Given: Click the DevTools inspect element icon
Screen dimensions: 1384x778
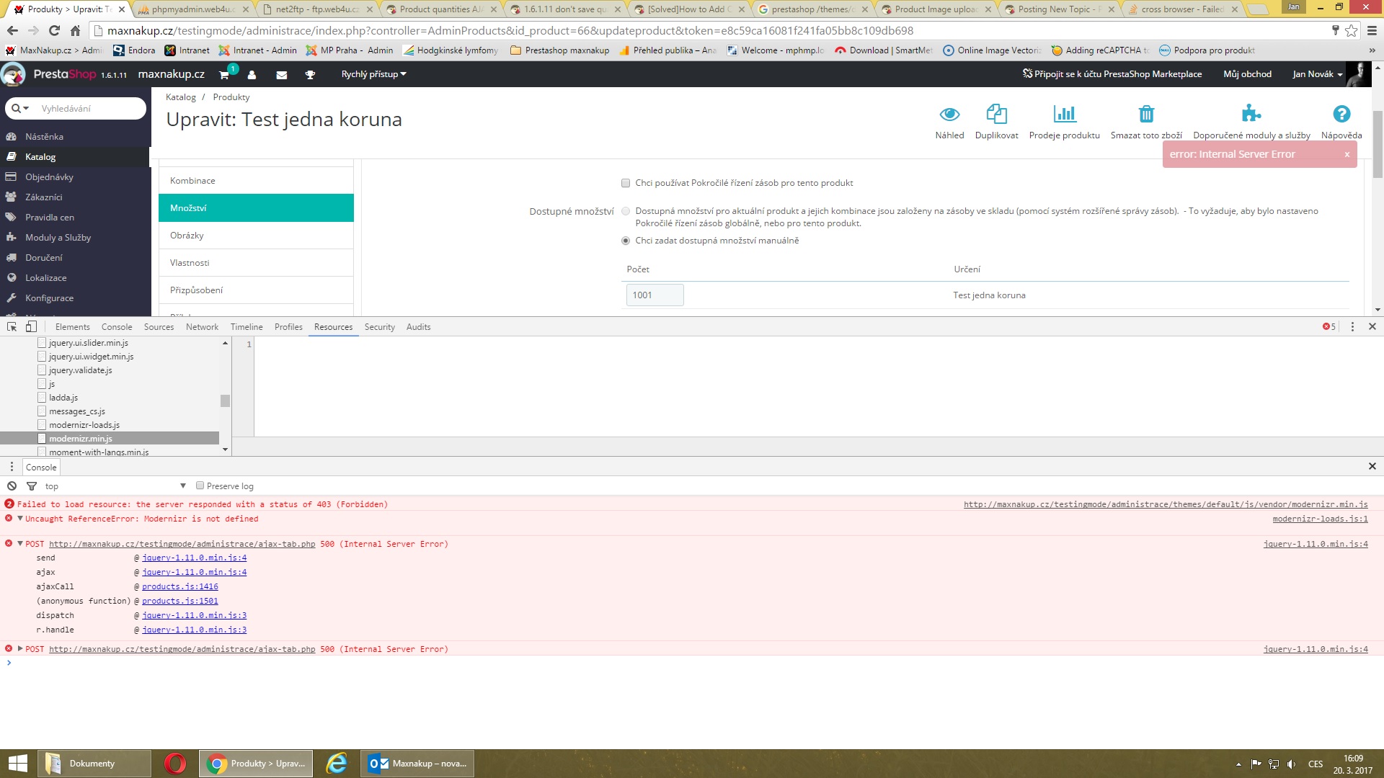Looking at the screenshot, I should pyautogui.click(x=12, y=327).
